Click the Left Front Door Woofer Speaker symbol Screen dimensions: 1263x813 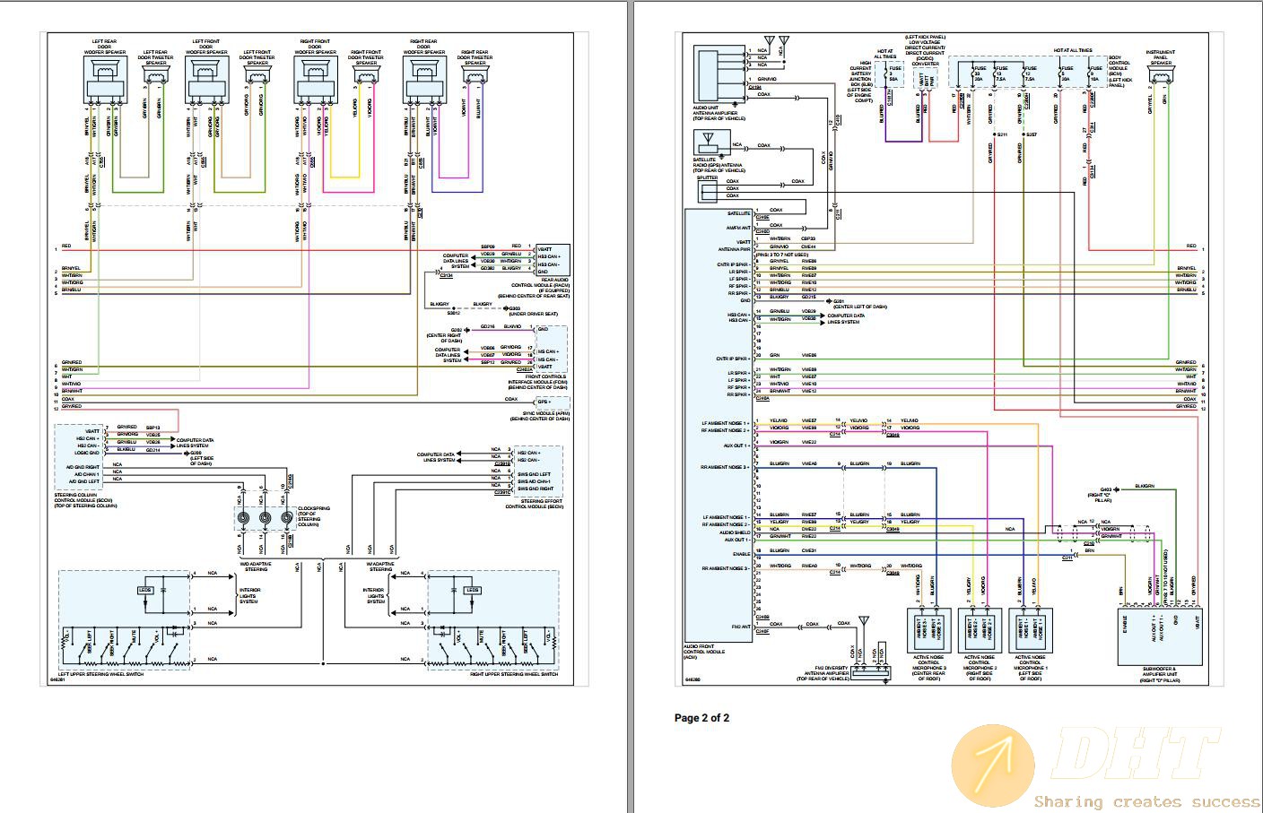[x=206, y=82]
